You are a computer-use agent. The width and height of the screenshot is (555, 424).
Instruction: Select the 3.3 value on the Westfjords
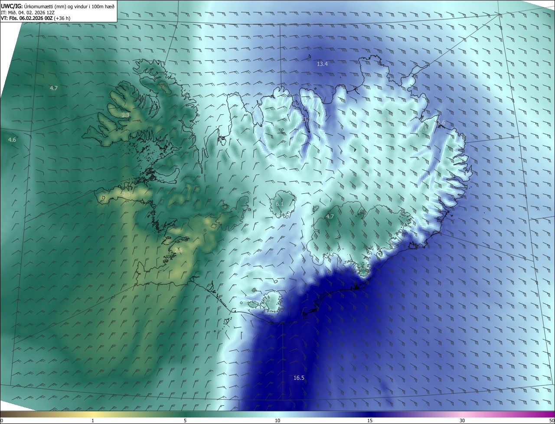(125, 115)
